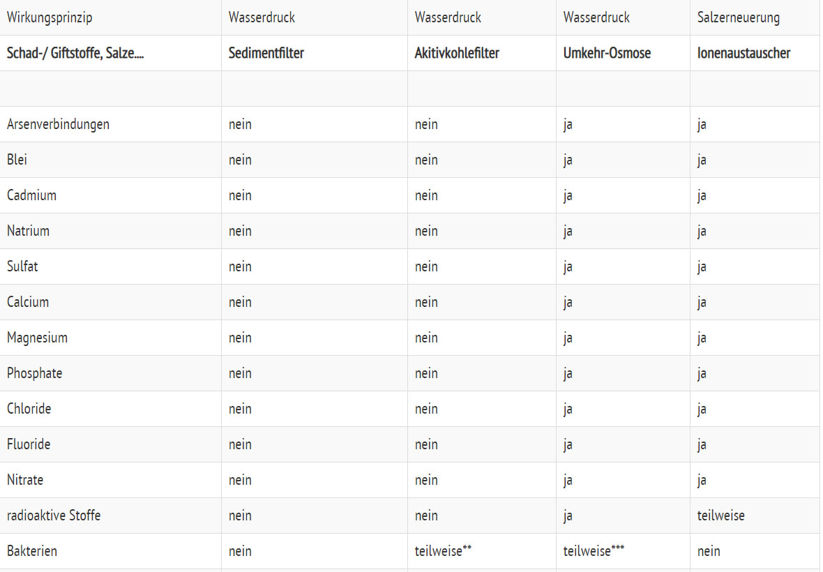Viewport: 823px width, 572px height.
Task: Click the 'Ionenaustauscher' column header
Action: (743, 53)
